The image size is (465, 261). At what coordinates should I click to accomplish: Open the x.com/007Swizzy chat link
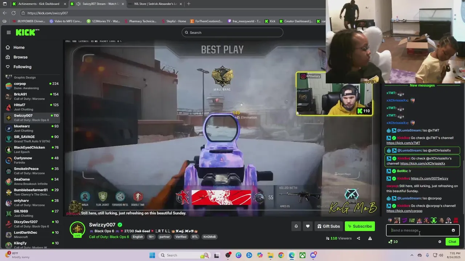pyautogui.click(x=429, y=178)
